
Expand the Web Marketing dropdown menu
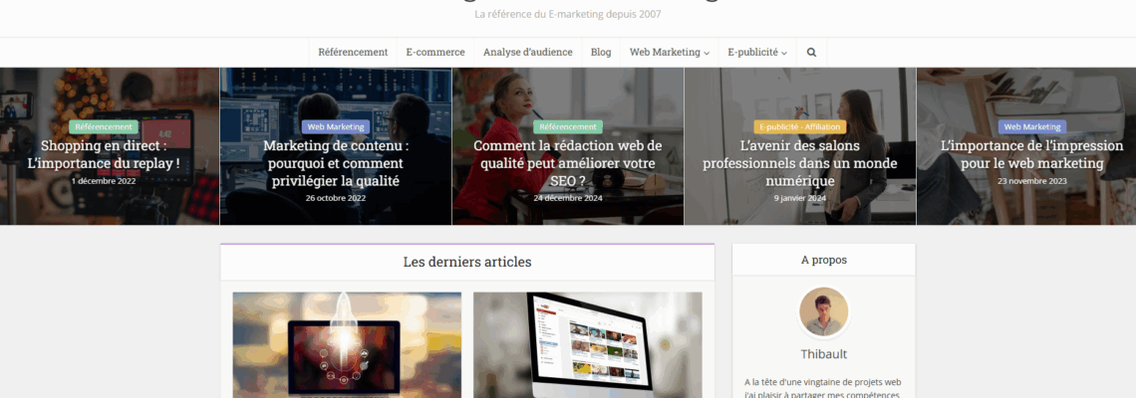[x=669, y=53]
